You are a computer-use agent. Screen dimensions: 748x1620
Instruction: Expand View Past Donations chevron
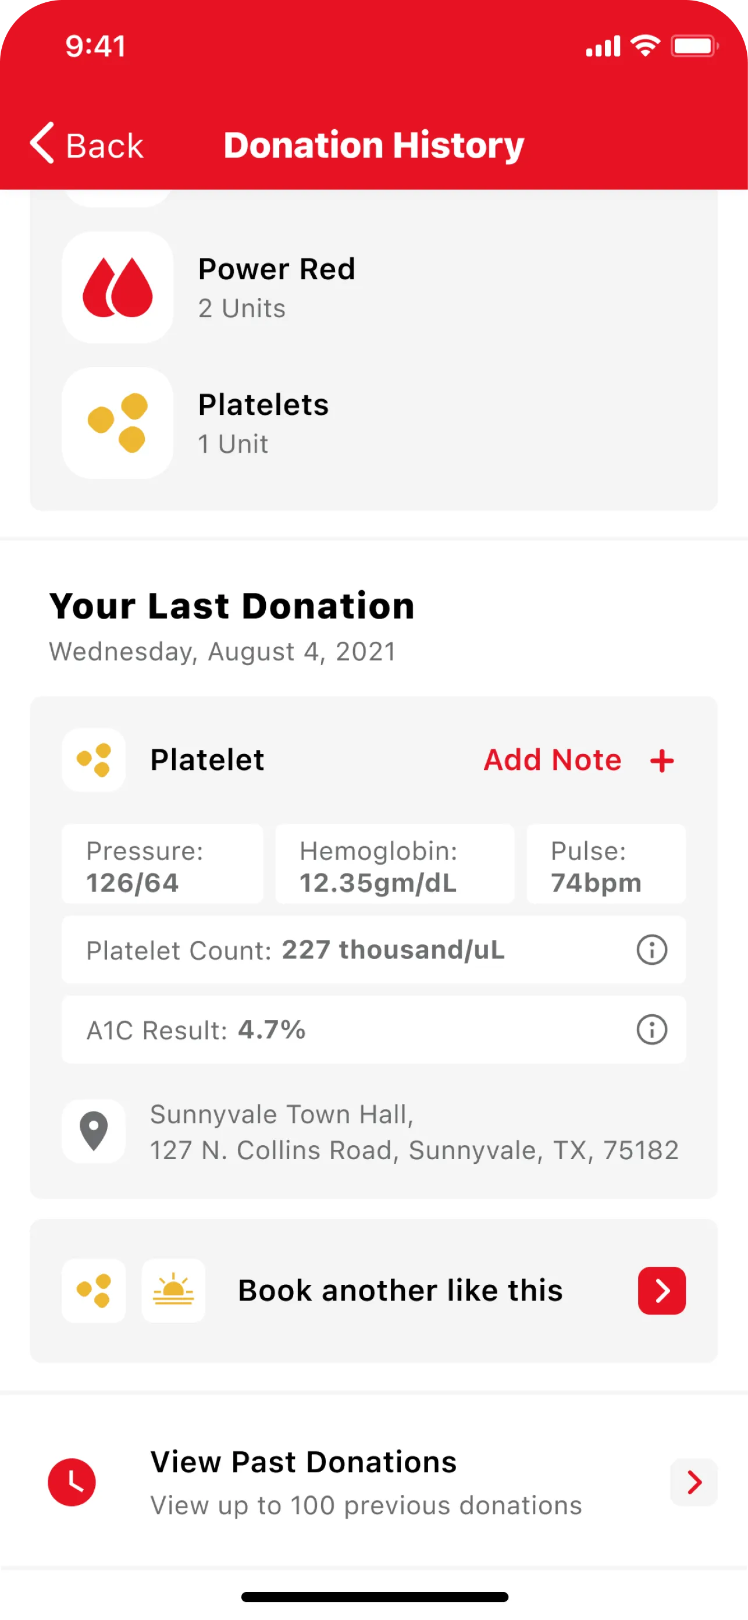point(694,1482)
